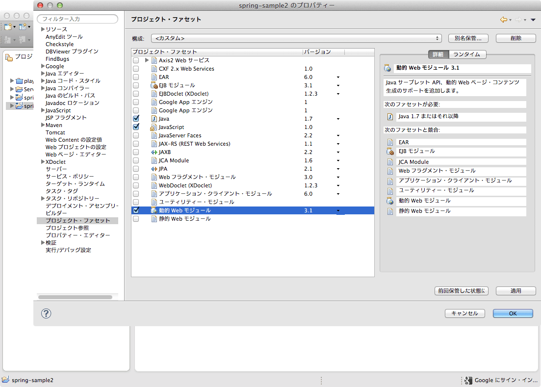
Task: Click the Java facet icon in list
Action: pos(154,119)
